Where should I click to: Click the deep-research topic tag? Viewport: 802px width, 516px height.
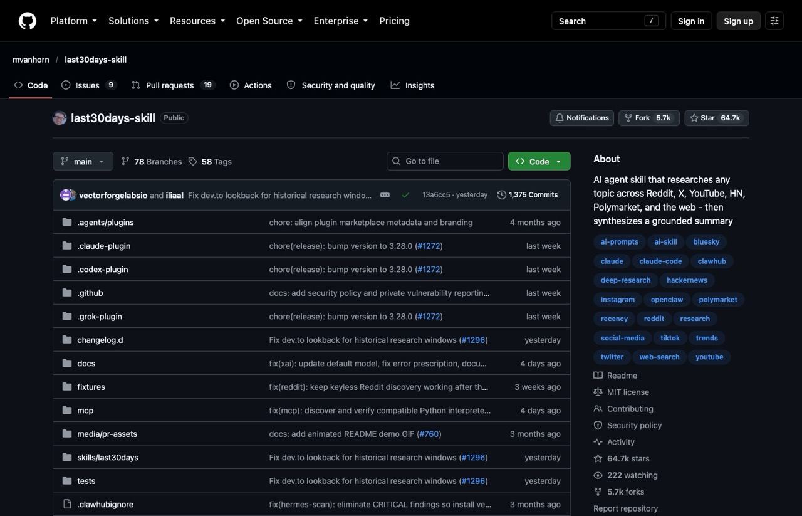click(x=625, y=280)
